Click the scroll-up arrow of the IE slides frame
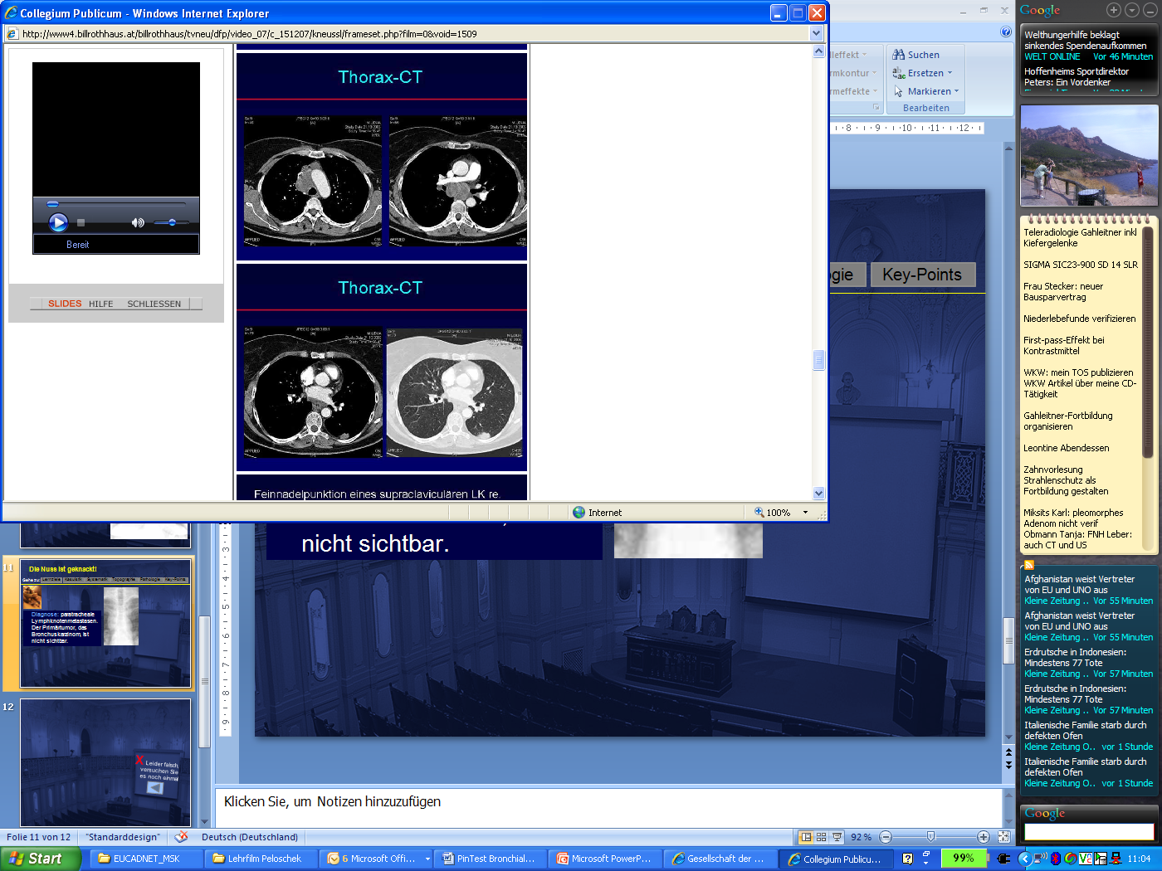 click(818, 51)
